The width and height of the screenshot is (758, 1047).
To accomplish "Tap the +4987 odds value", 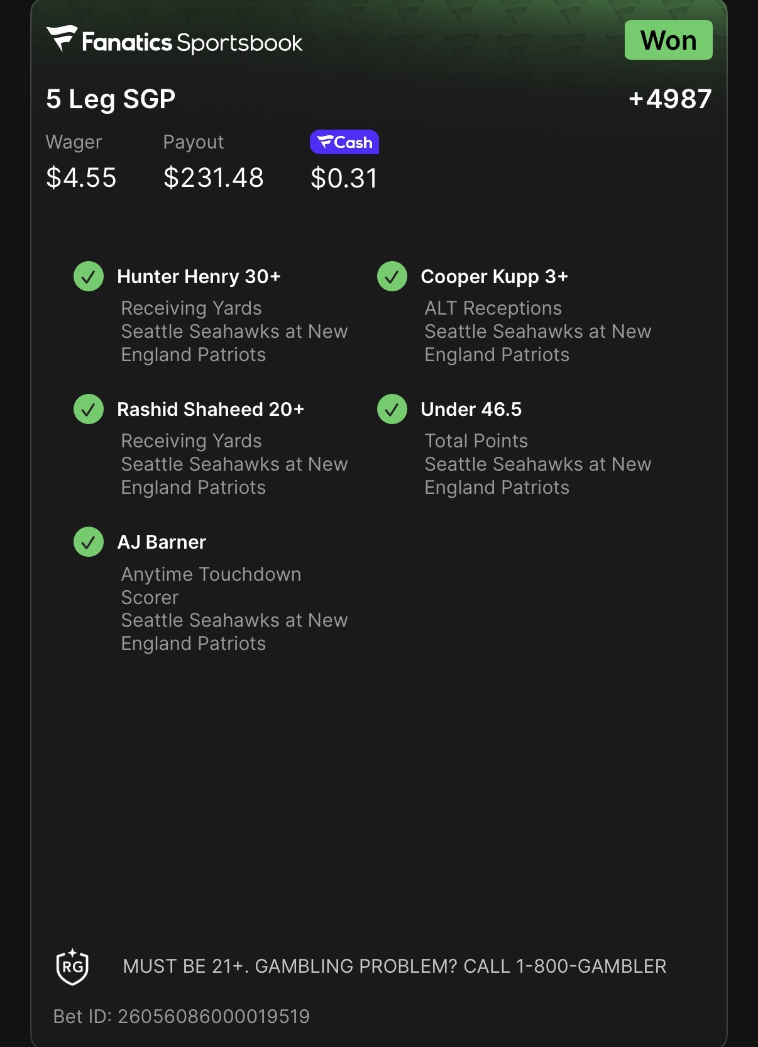I will (670, 99).
